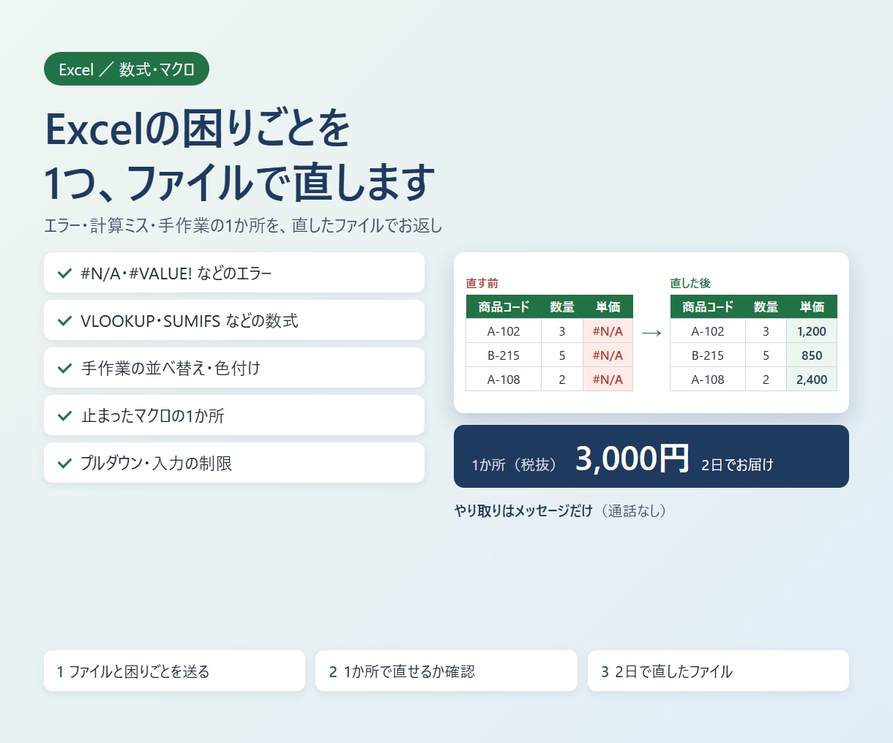The width and height of the screenshot is (893, 743).
Task: Click the 直した後 label
Action: click(x=690, y=283)
